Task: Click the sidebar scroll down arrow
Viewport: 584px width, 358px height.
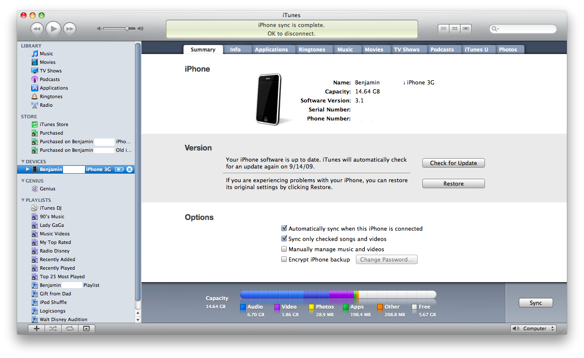Action: coord(138,320)
